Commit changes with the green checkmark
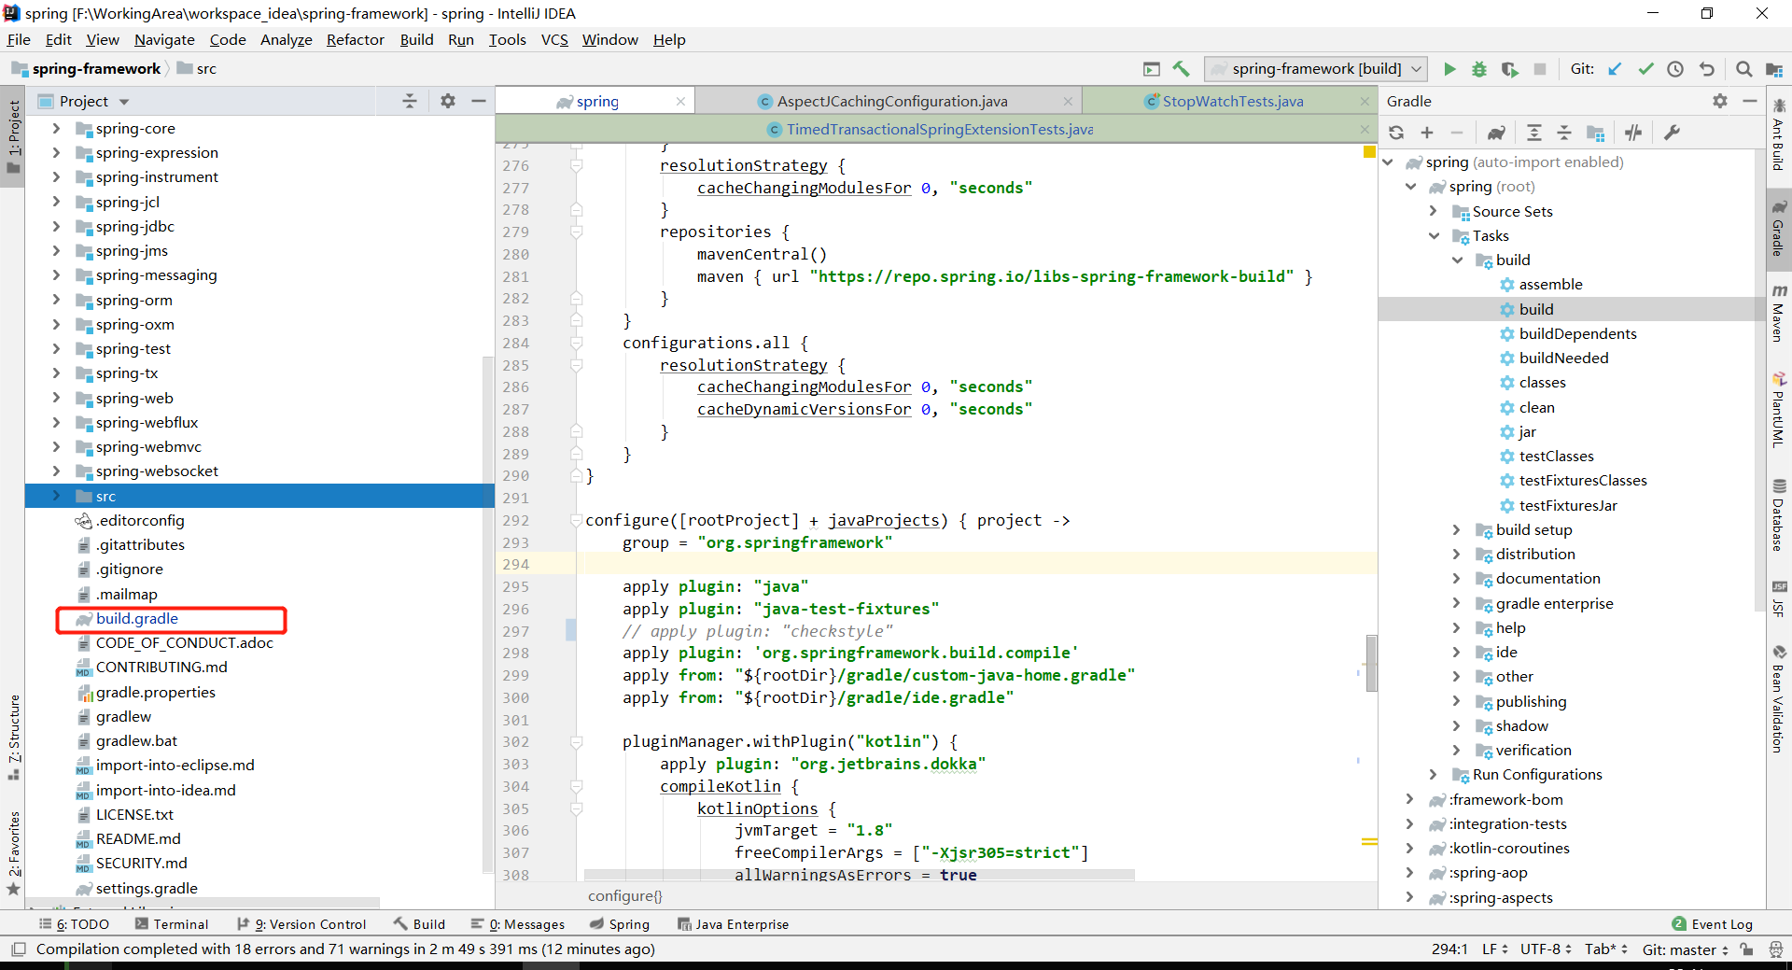The image size is (1792, 970). (x=1645, y=69)
